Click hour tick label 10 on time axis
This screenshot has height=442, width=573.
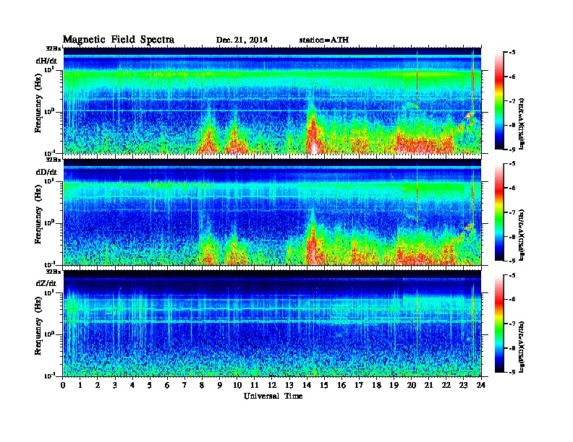pyautogui.click(x=237, y=385)
